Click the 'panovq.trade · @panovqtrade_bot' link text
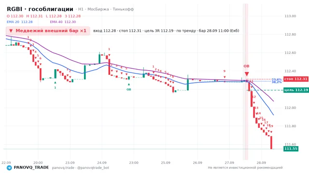Screen dimensions: 309x173 (81, 168)
